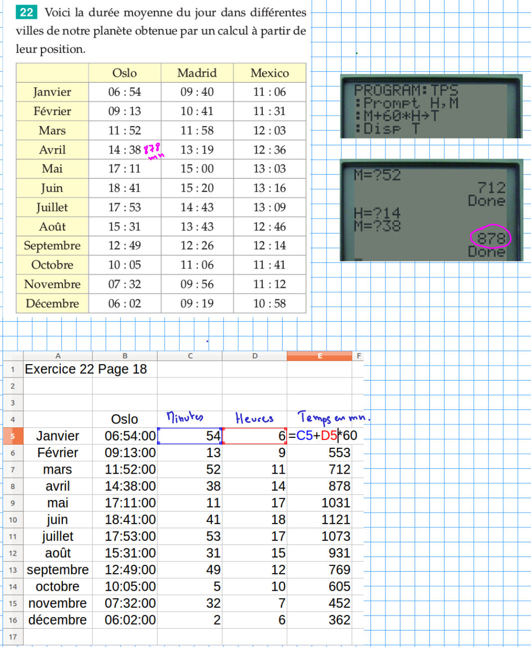The height and width of the screenshot is (647, 531).
Task: Select the red-outlined hours cell showing 6
Action: [x=254, y=436]
